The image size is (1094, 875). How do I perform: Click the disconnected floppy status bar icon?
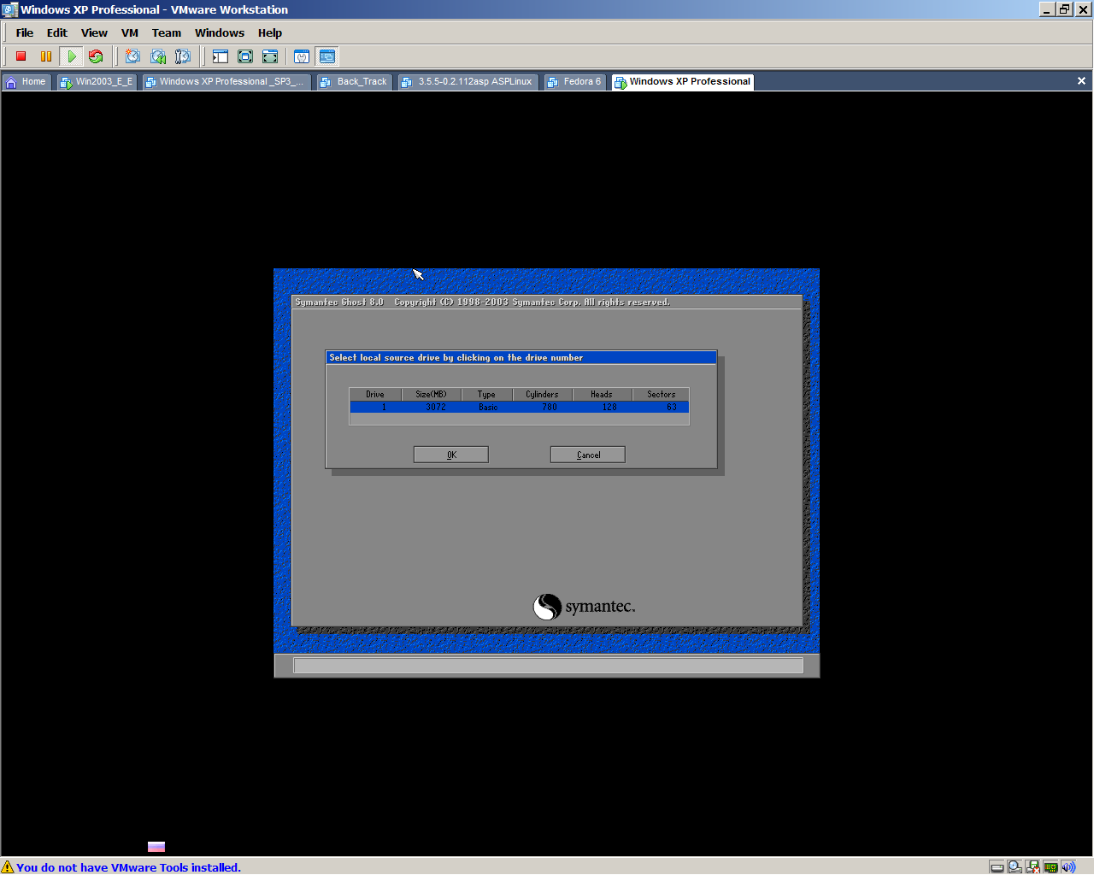tap(1033, 867)
